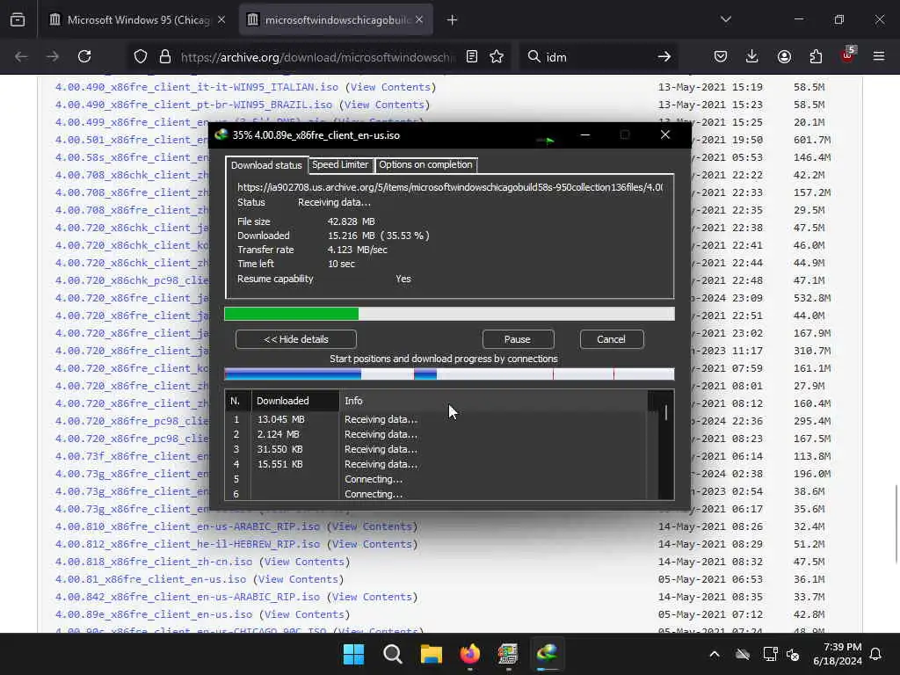Open File Explorer from taskbar
The height and width of the screenshot is (675, 900).
pyautogui.click(x=431, y=654)
